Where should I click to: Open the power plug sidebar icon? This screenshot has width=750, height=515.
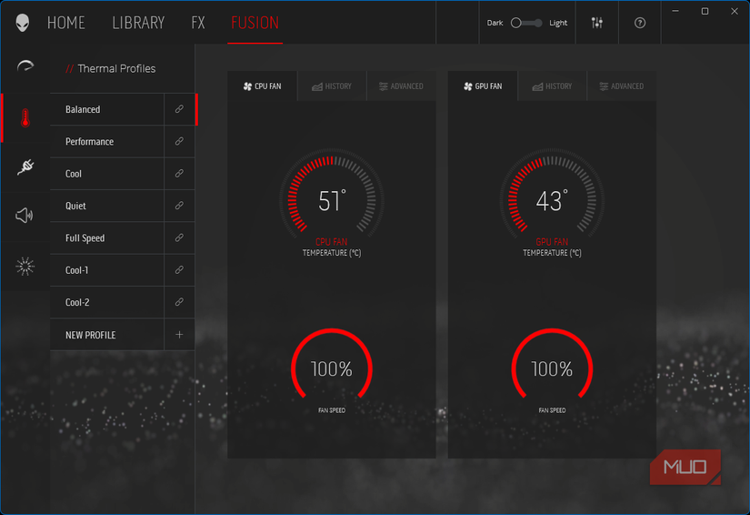[x=25, y=167]
